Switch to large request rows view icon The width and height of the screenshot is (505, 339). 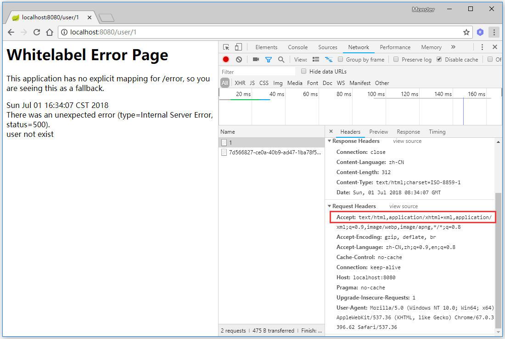[316, 59]
